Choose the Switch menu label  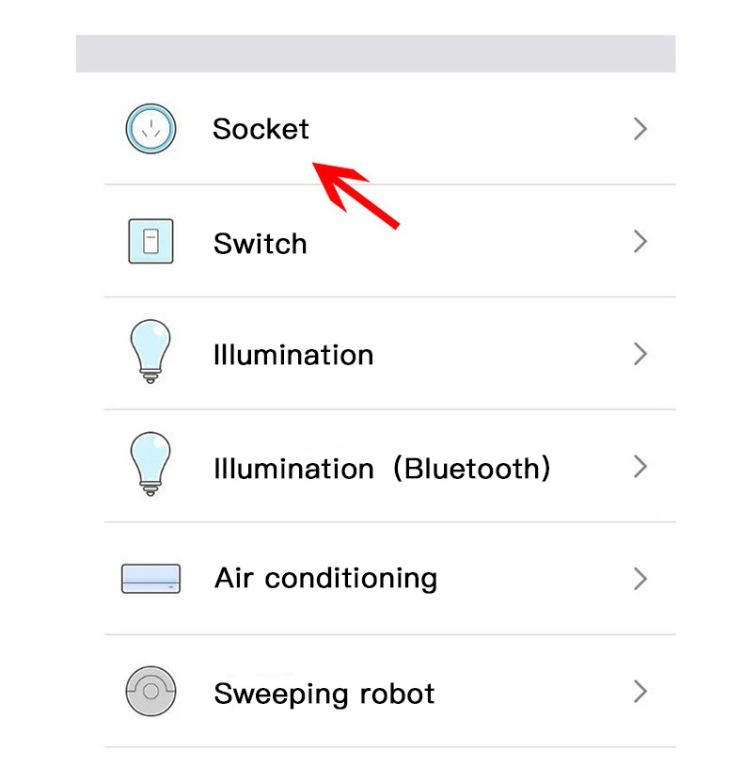260,244
